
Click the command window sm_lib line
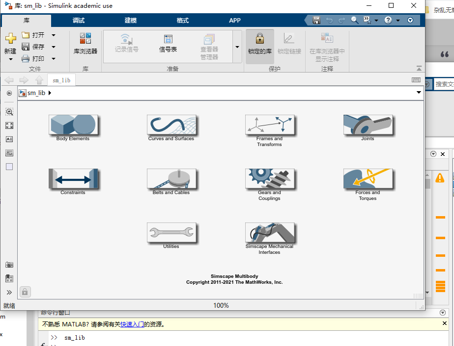(x=75, y=338)
